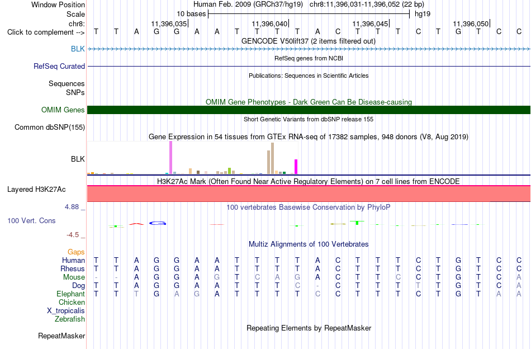Click the RefSeq Curated intron line
Screen dimensions: 531x349
[309, 66]
